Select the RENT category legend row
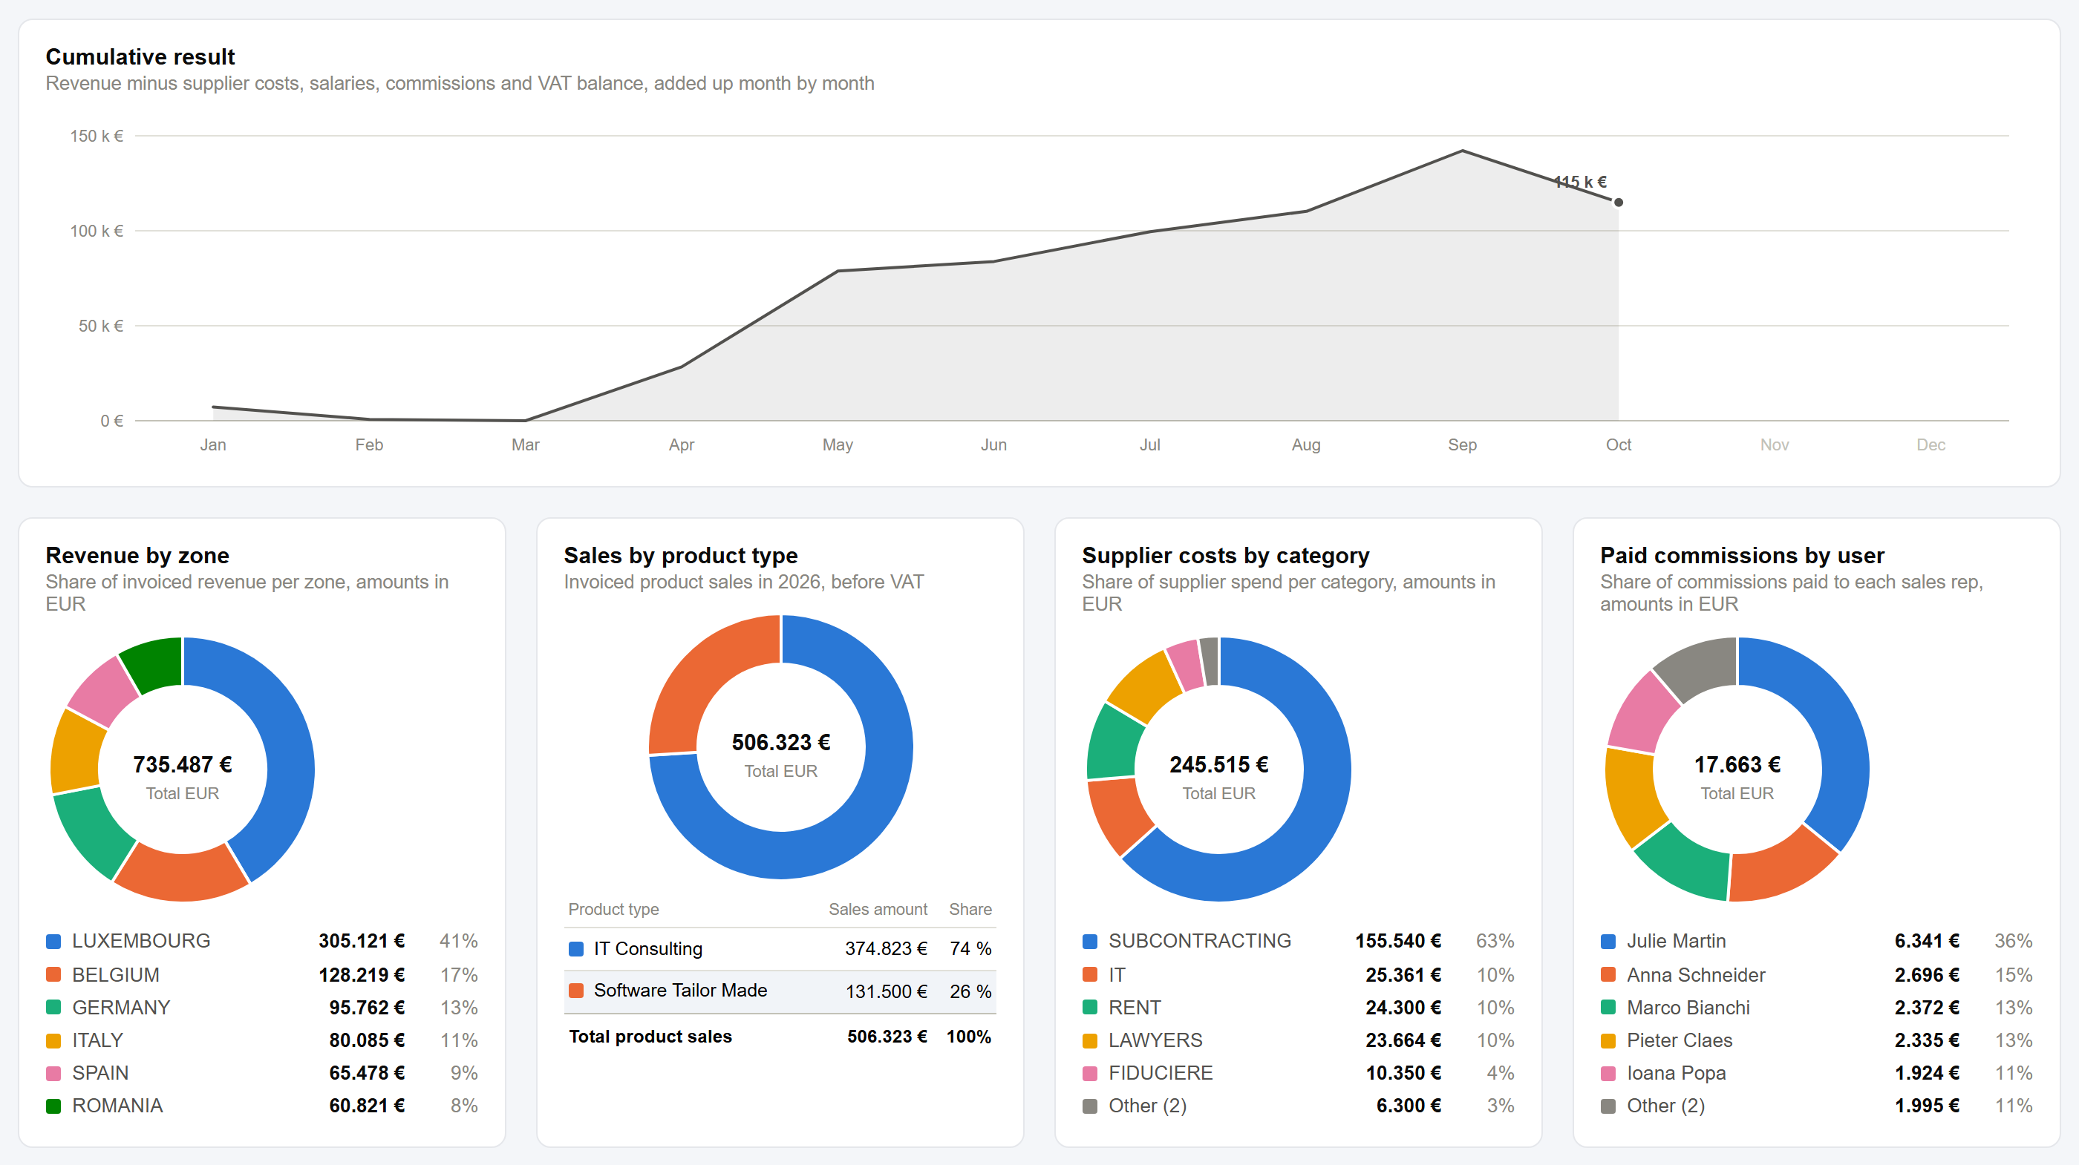 point(1298,1008)
